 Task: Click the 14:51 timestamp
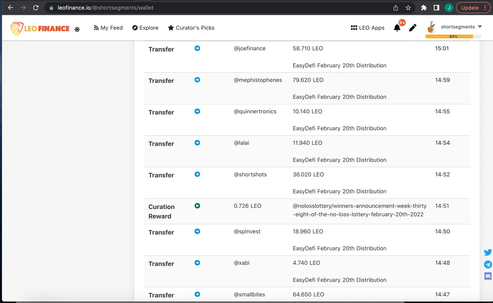442,206
